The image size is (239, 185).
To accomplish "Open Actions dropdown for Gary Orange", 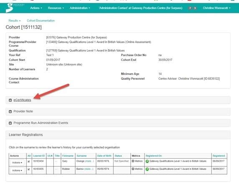I will click(17, 162).
